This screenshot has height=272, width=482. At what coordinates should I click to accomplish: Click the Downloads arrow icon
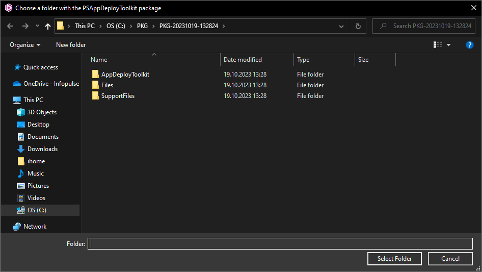[x=21, y=149]
